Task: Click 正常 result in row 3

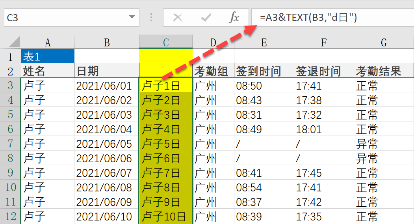Action: pos(384,85)
